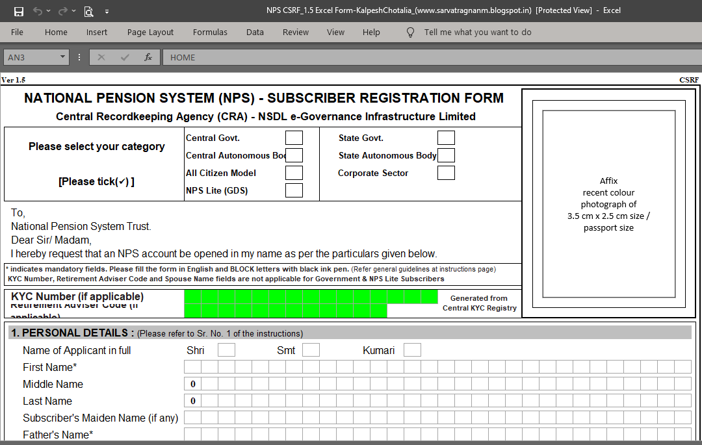702x445 pixels.
Task: Open the Customize Quick Access Toolbar dropdown
Action: tap(108, 11)
